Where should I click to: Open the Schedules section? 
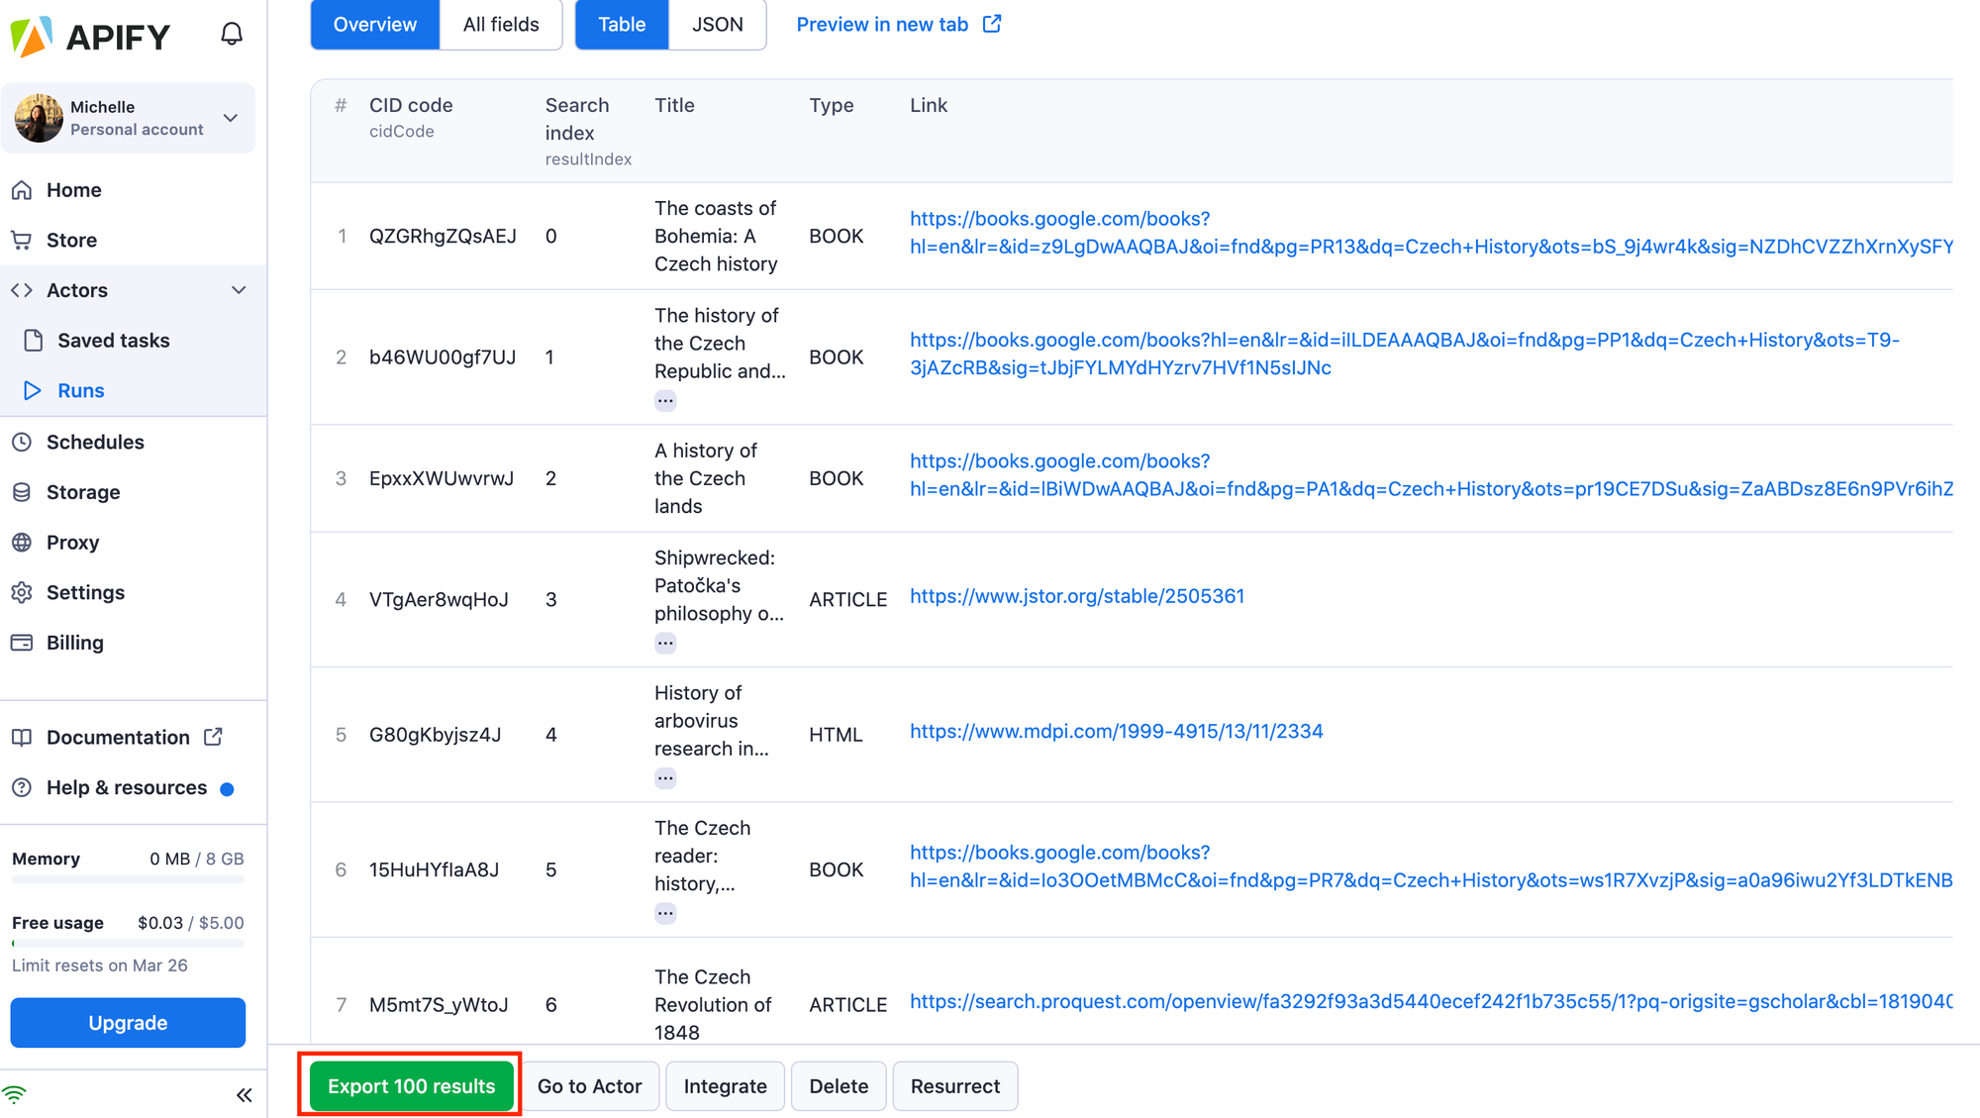pyautogui.click(x=93, y=442)
